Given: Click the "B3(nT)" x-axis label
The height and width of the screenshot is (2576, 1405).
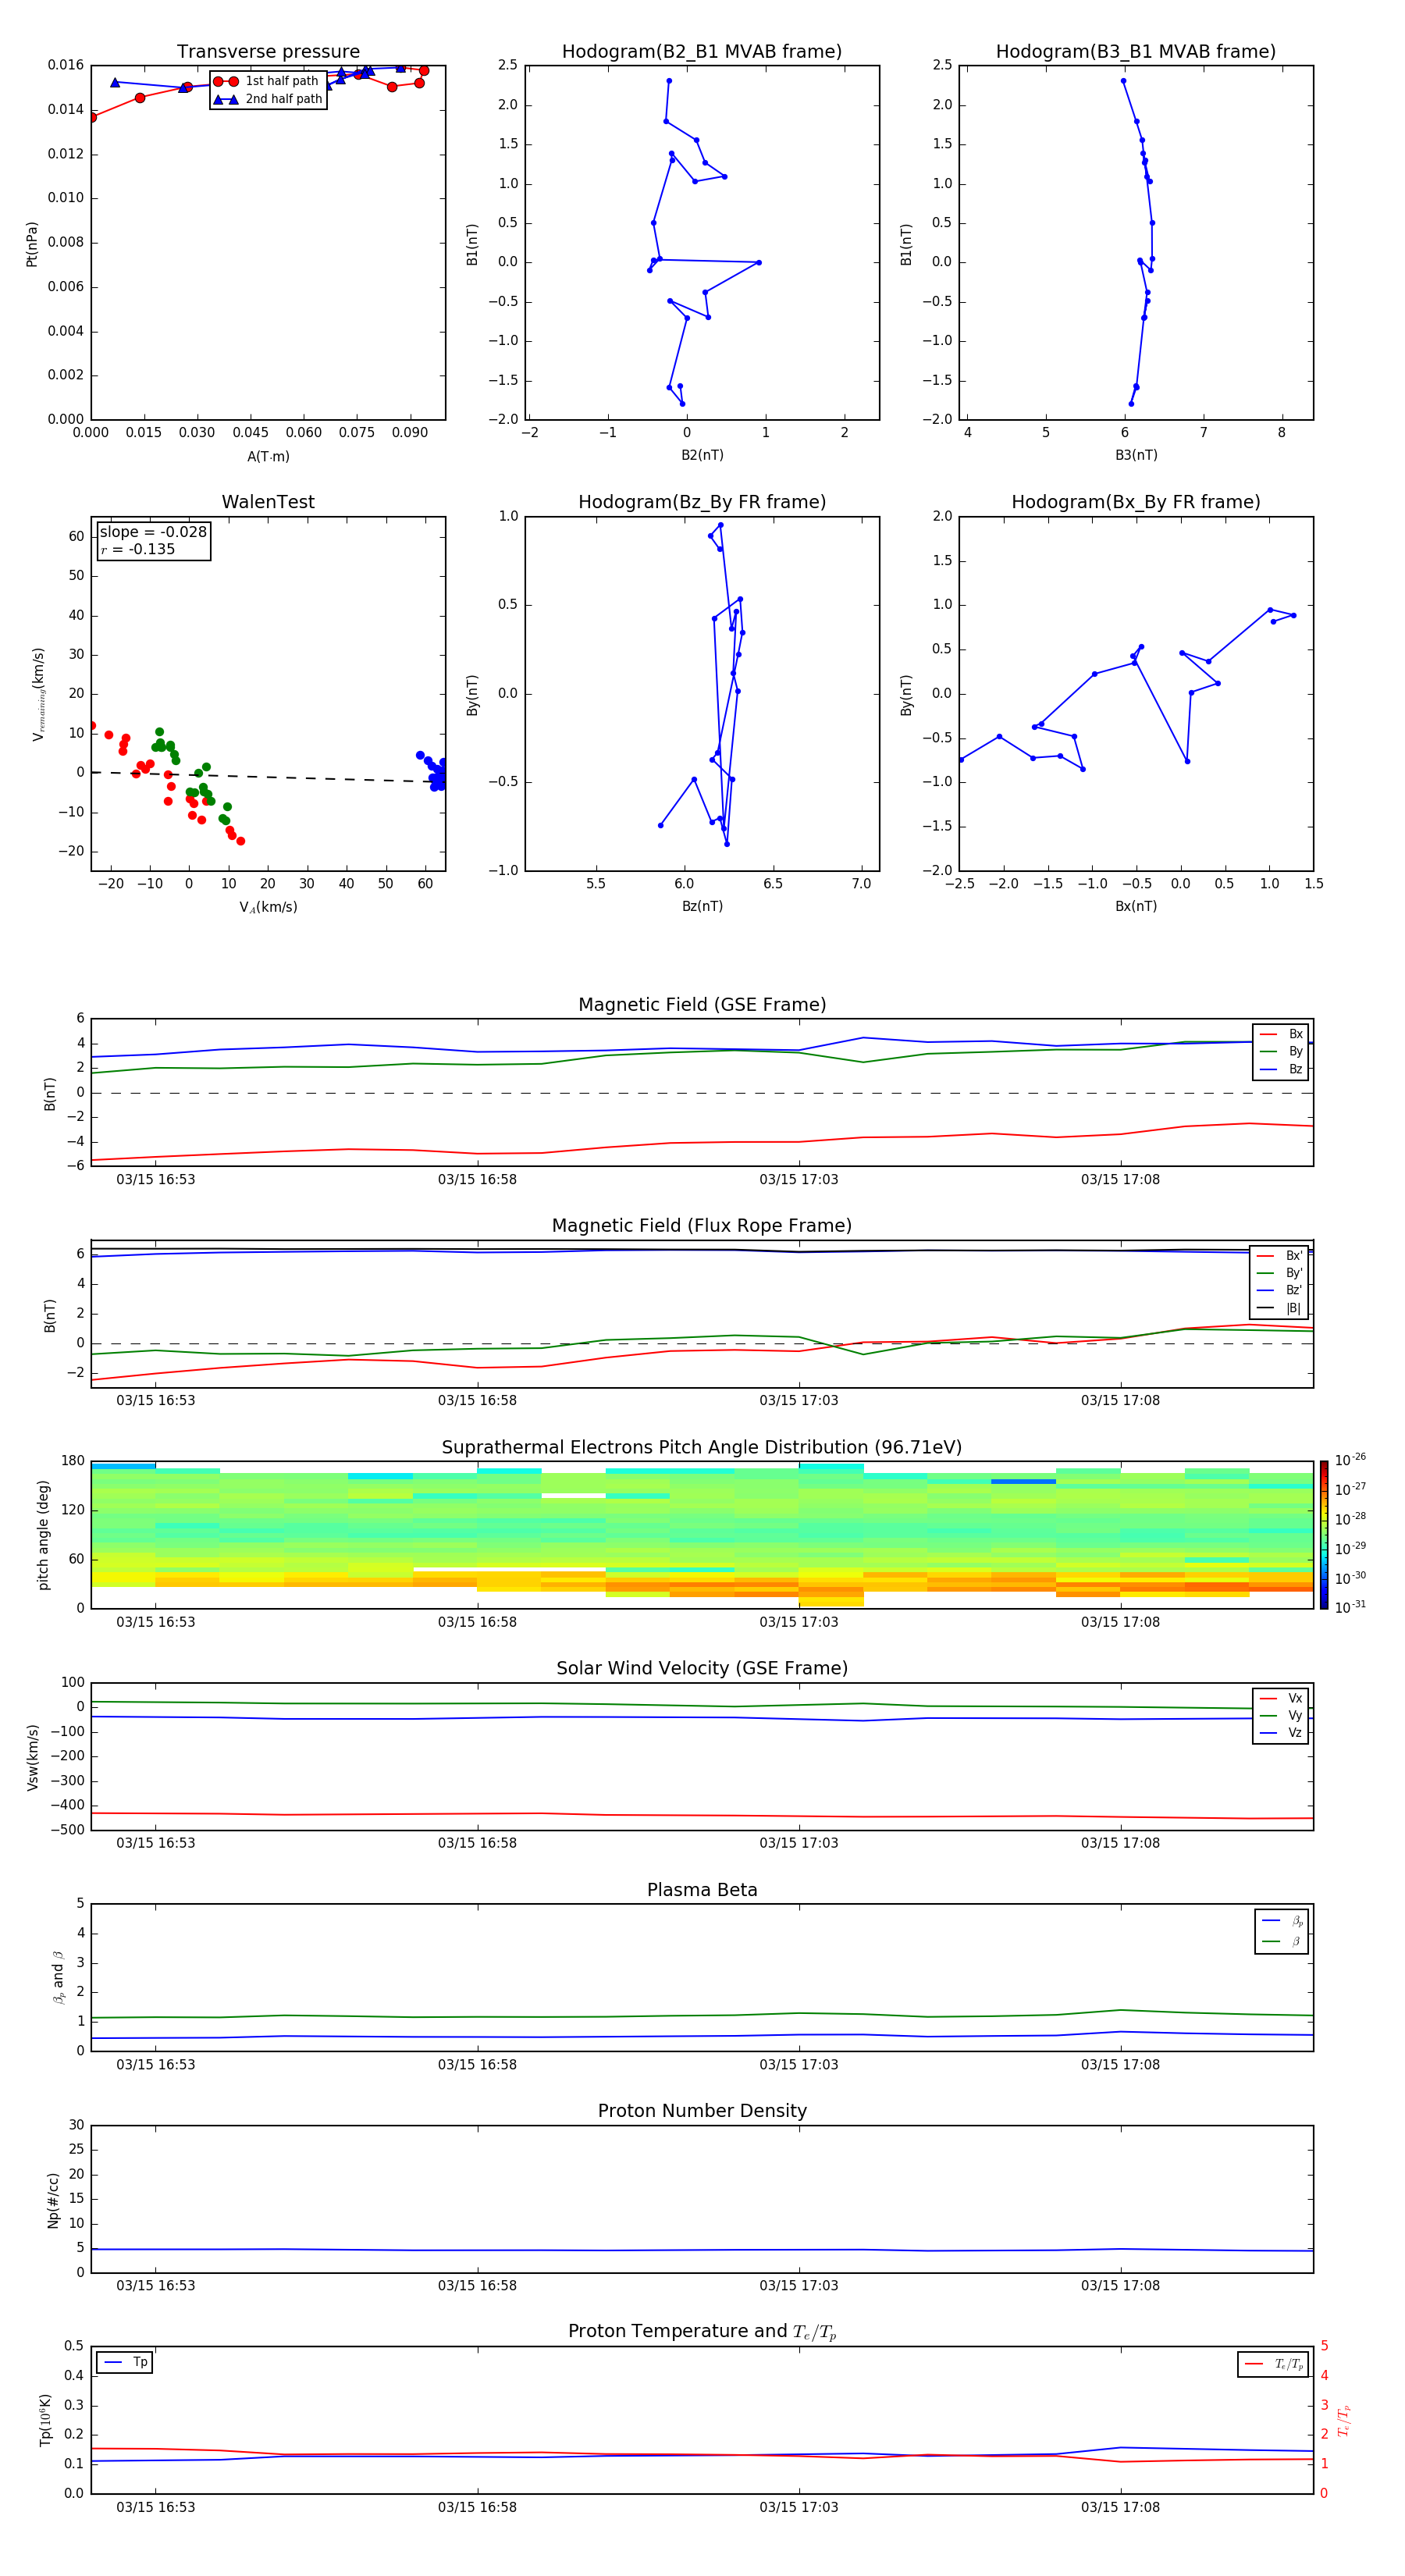Looking at the screenshot, I should tap(1136, 456).
